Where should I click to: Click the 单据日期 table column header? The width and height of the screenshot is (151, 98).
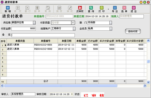66,41
